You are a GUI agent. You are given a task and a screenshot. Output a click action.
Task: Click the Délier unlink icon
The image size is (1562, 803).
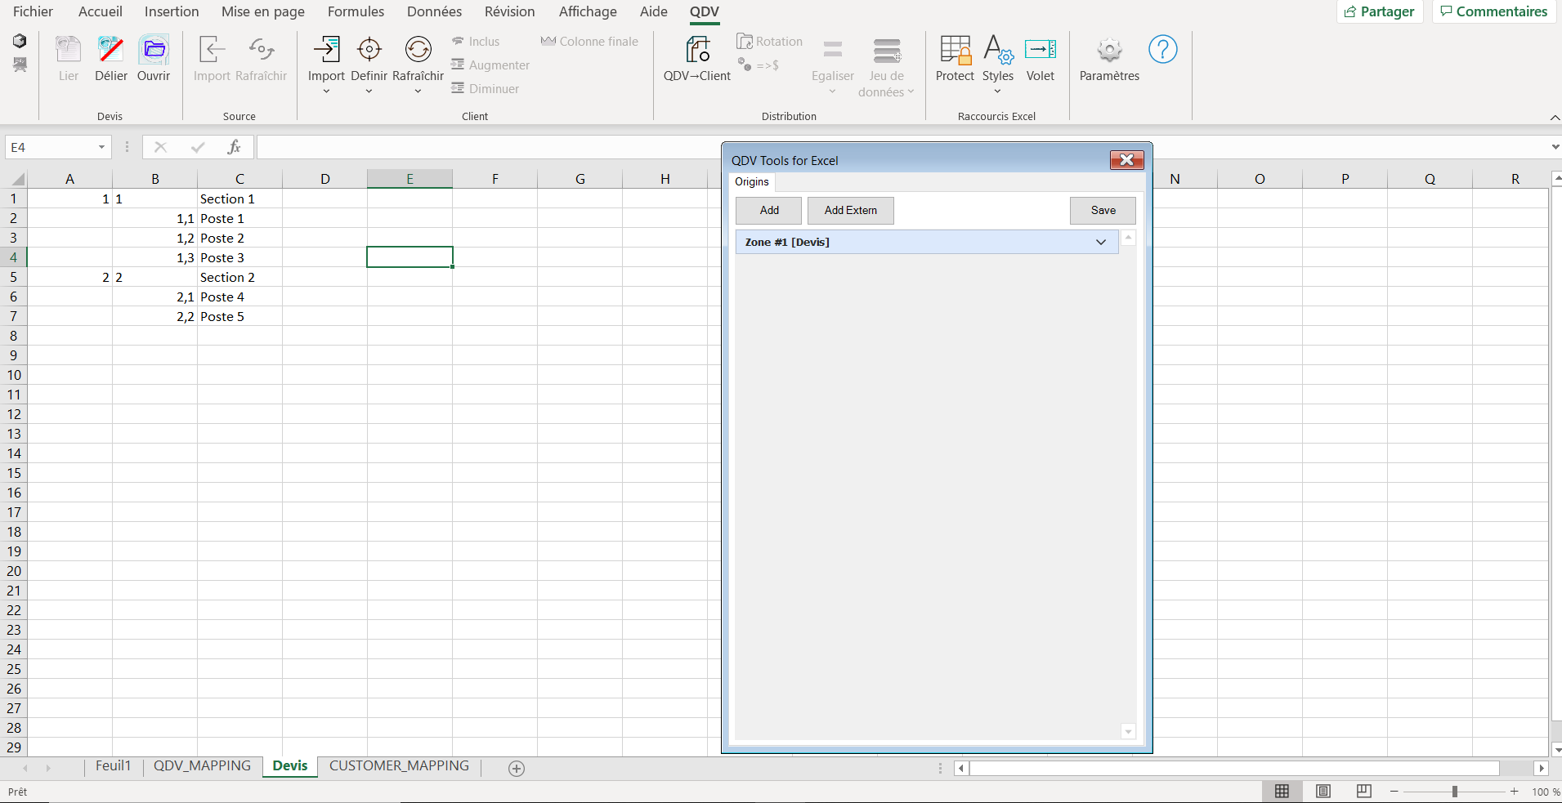click(111, 50)
